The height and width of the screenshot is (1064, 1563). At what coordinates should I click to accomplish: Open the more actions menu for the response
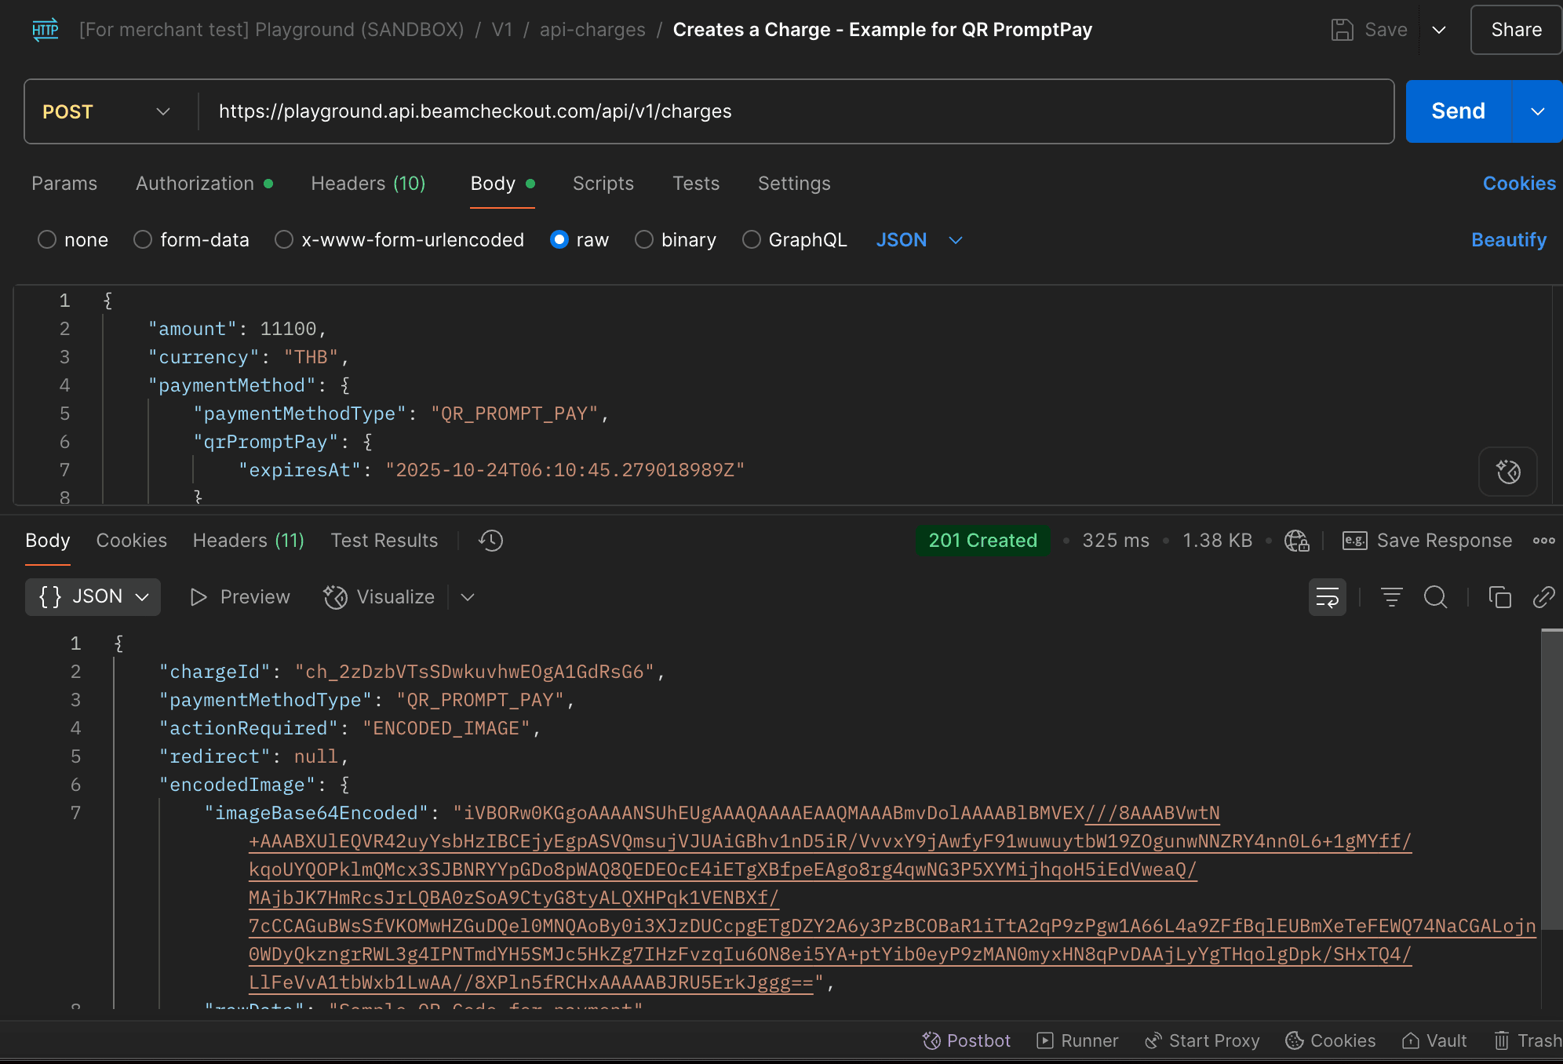[x=1544, y=541]
